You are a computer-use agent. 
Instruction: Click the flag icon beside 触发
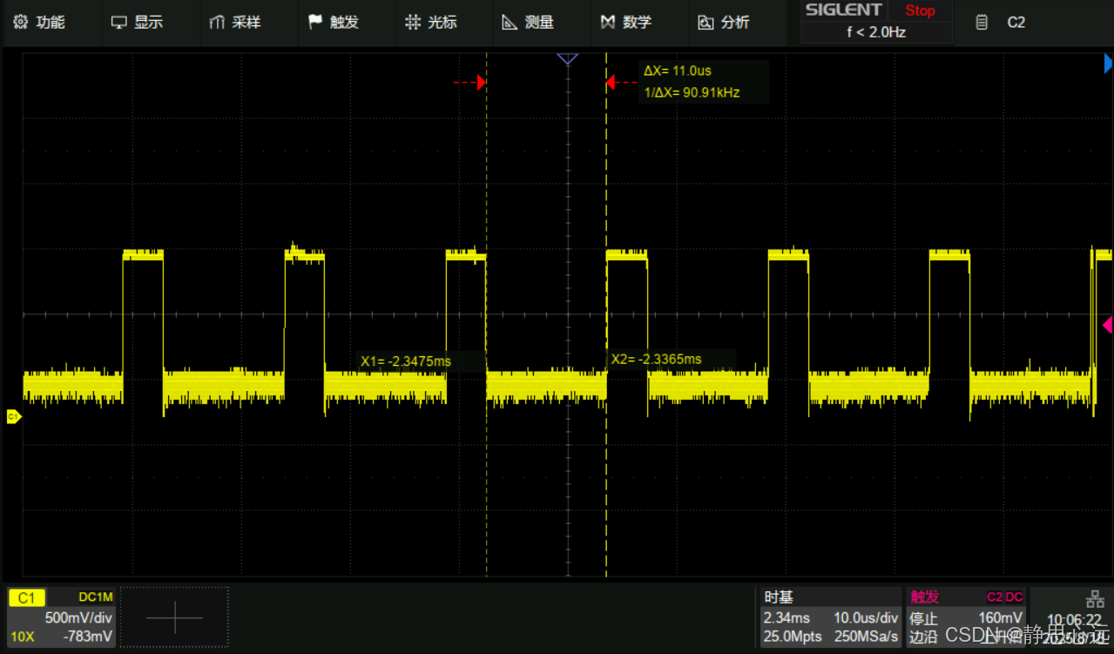click(315, 23)
